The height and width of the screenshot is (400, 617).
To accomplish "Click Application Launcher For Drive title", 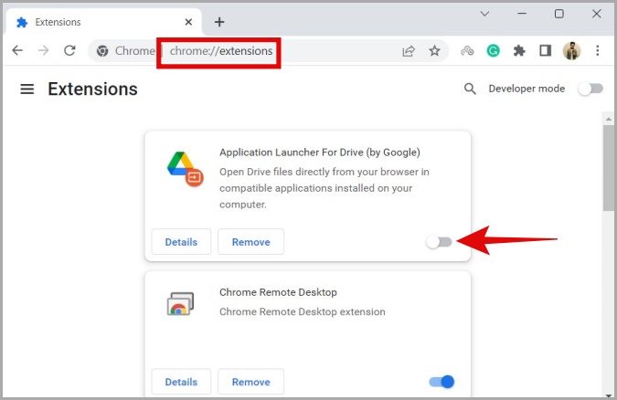I will tap(320, 153).
